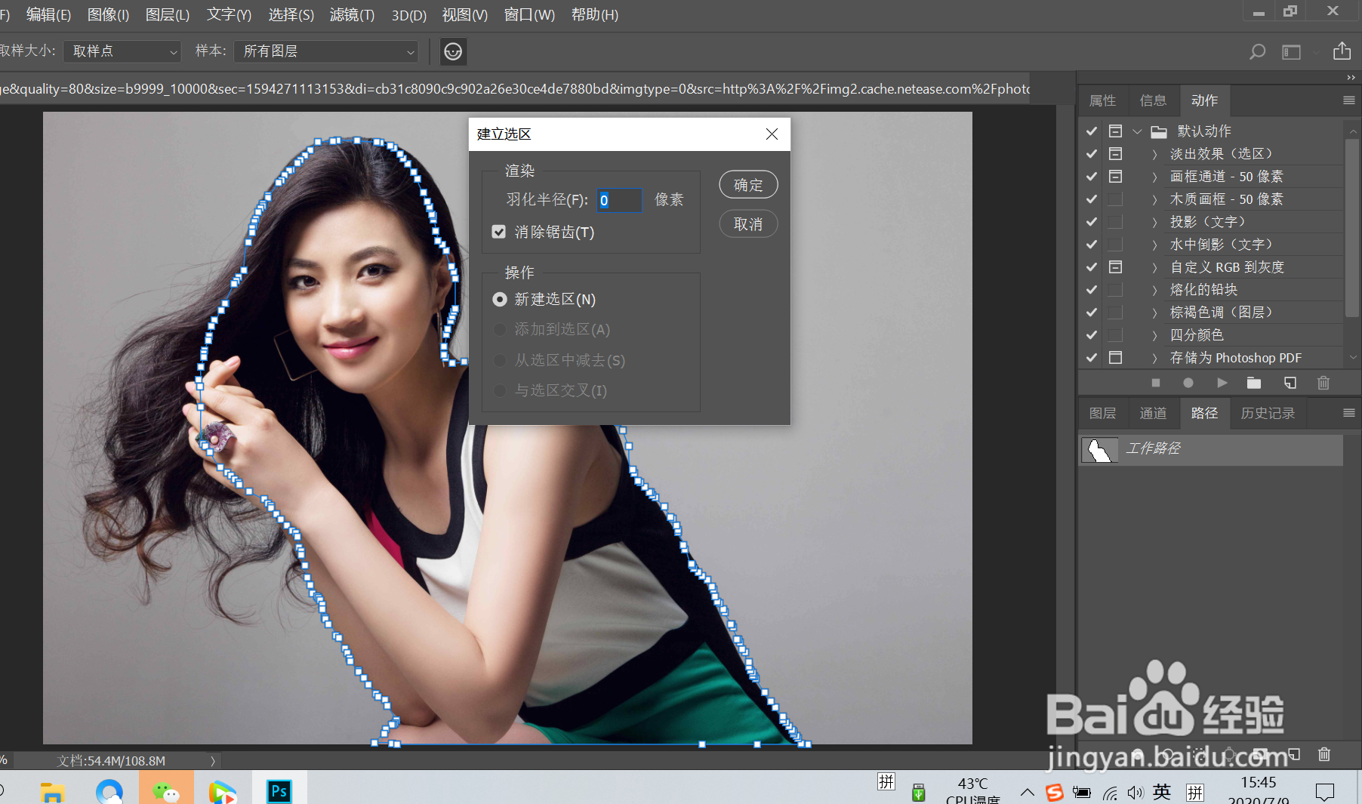
Task: Open WeChat from the taskbar
Action: (x=166, y=791)
